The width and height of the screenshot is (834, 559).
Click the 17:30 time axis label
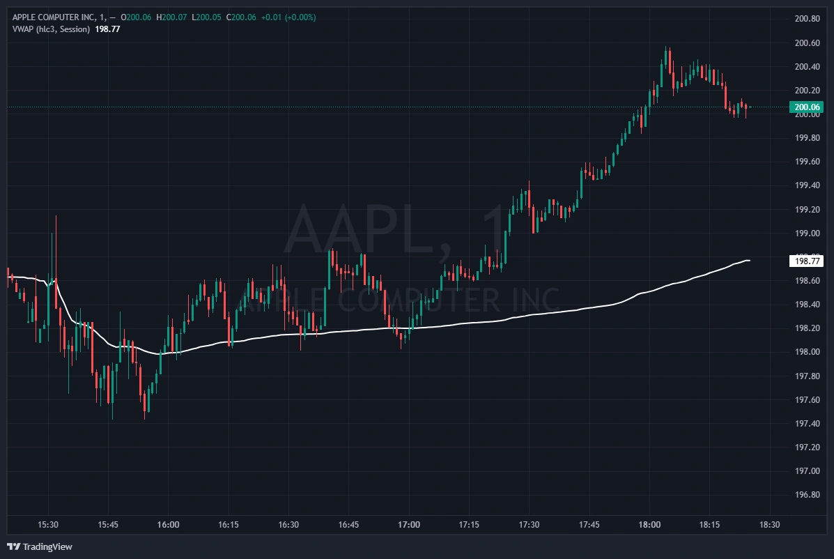coord(529,525)
